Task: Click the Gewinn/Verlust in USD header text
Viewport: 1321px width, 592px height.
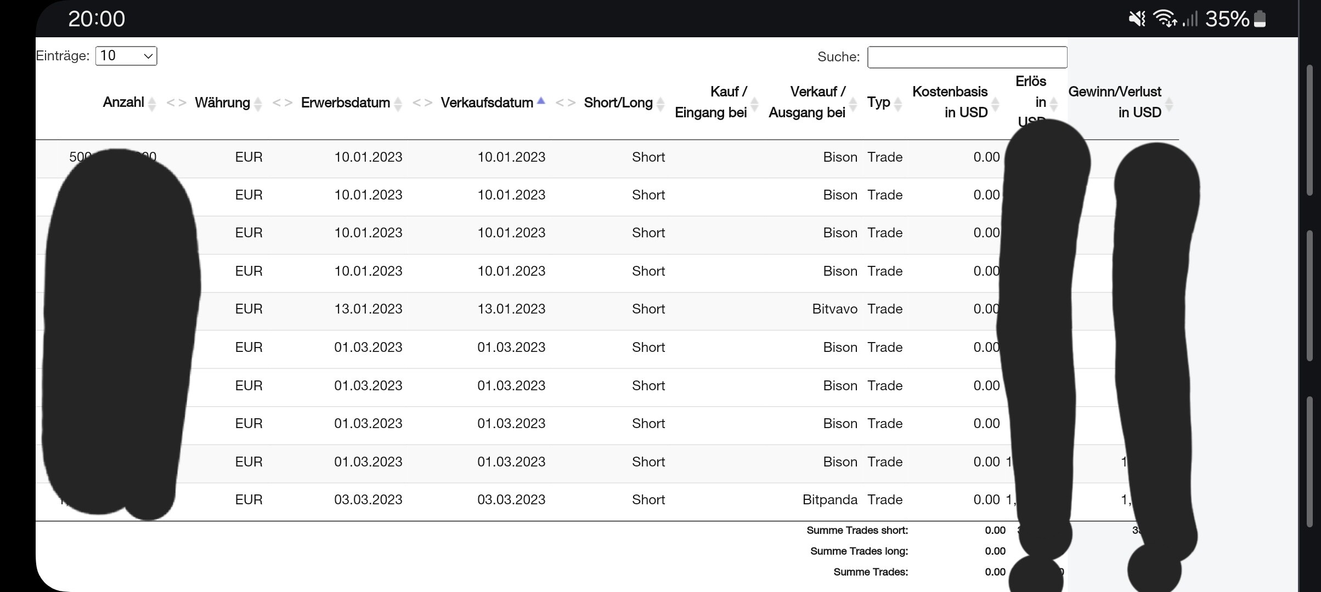Action: 1115,102
